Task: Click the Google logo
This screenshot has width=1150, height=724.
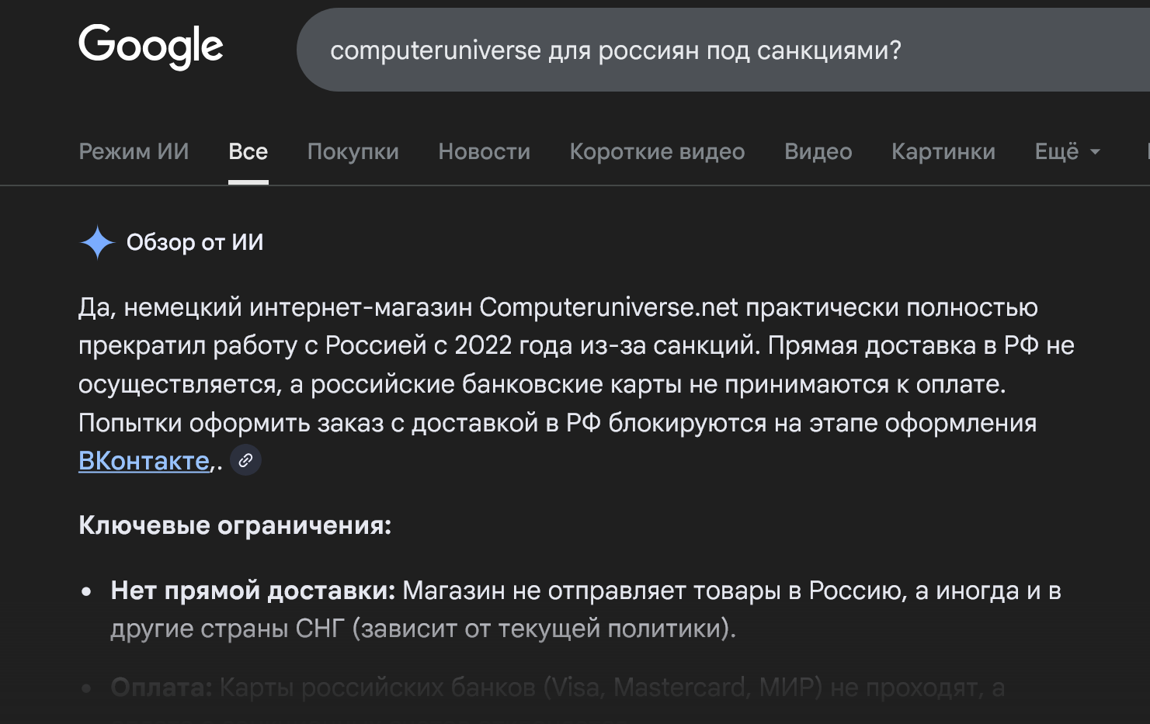Action: pos(151,47)
